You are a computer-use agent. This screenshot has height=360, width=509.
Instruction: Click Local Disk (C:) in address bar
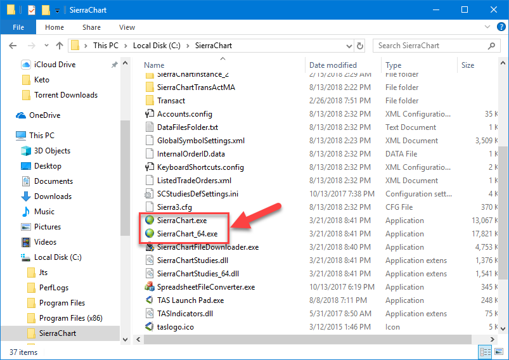tap(157, 46)
